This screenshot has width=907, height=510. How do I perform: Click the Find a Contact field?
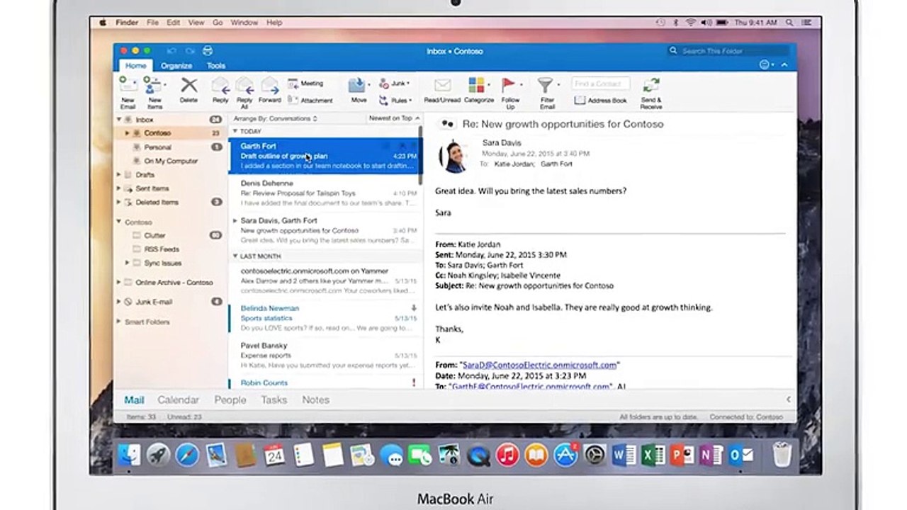coord(600,84)
